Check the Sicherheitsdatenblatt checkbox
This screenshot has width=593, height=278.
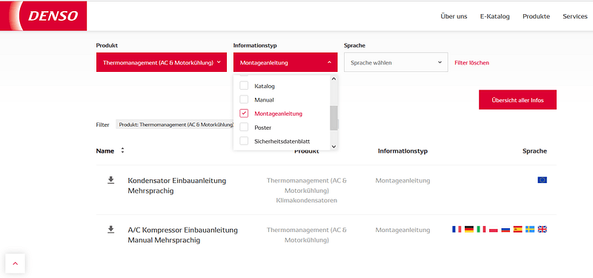coord(244,141)
